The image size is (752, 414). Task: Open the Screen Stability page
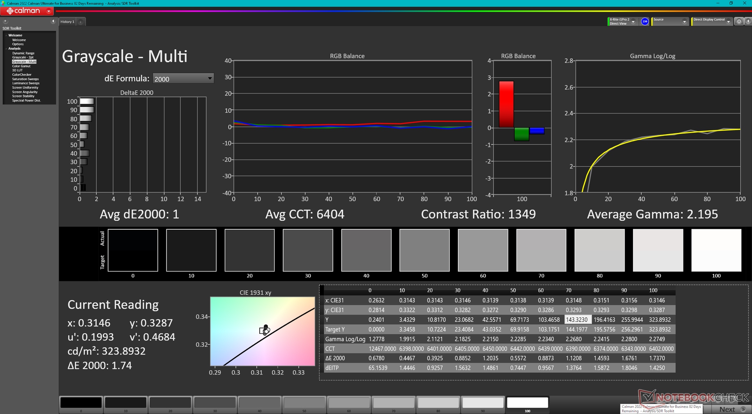23,96
